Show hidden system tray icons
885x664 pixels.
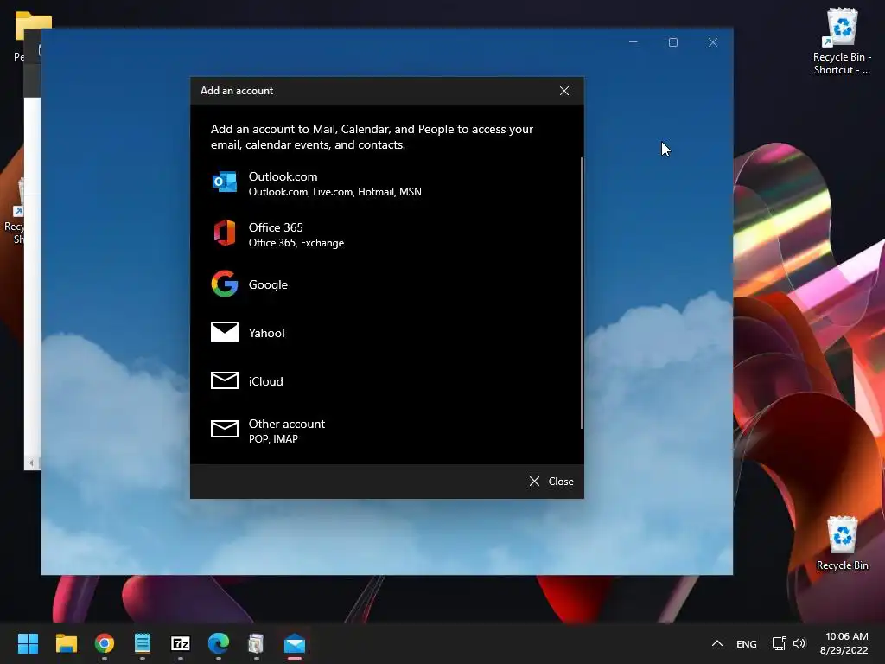click(716, 643)
